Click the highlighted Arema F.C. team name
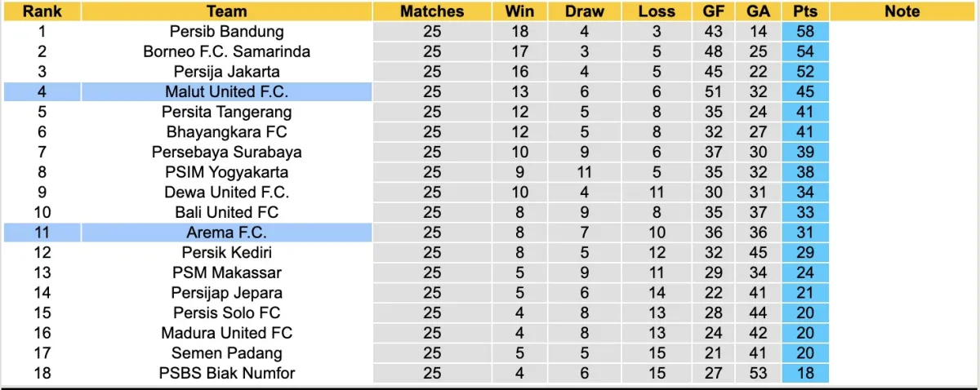Screen dimensions: 980x390 coord(226,233)
